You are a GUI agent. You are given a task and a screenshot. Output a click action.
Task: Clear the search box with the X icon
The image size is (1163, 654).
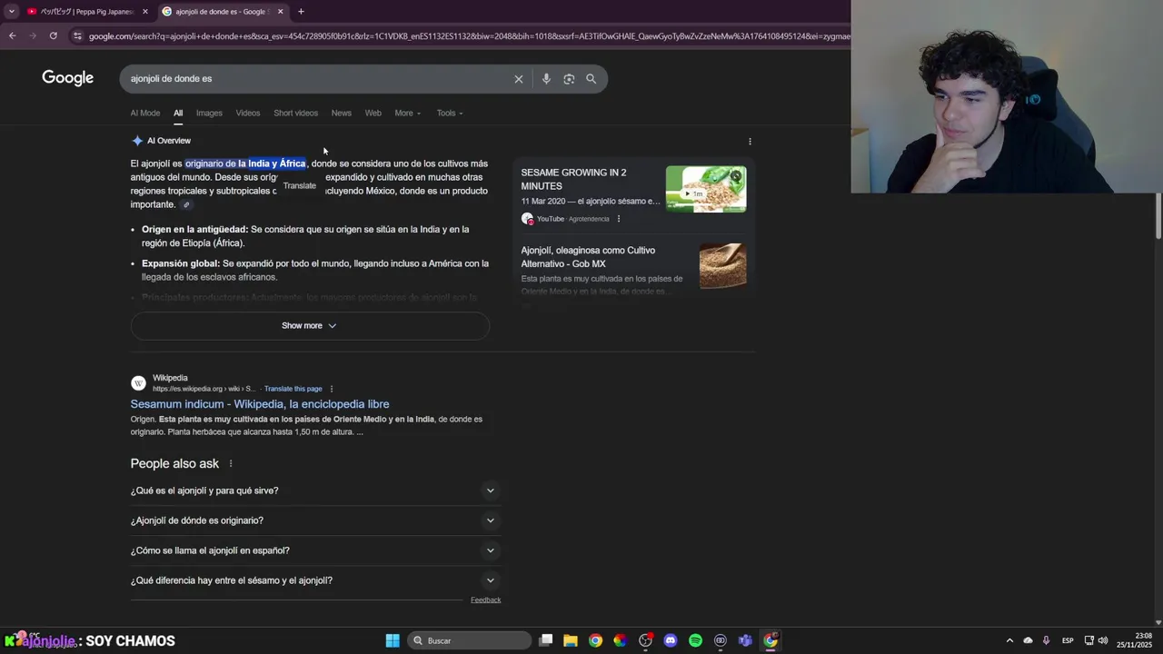519,79
